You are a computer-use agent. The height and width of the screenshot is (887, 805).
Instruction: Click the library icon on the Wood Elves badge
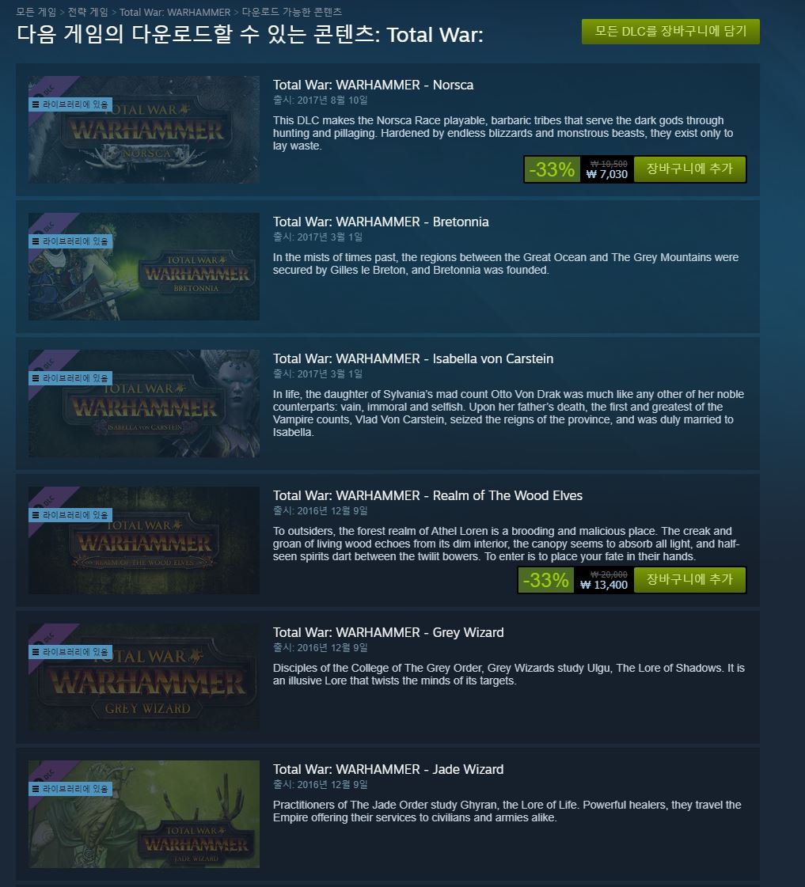coord(36,515)
